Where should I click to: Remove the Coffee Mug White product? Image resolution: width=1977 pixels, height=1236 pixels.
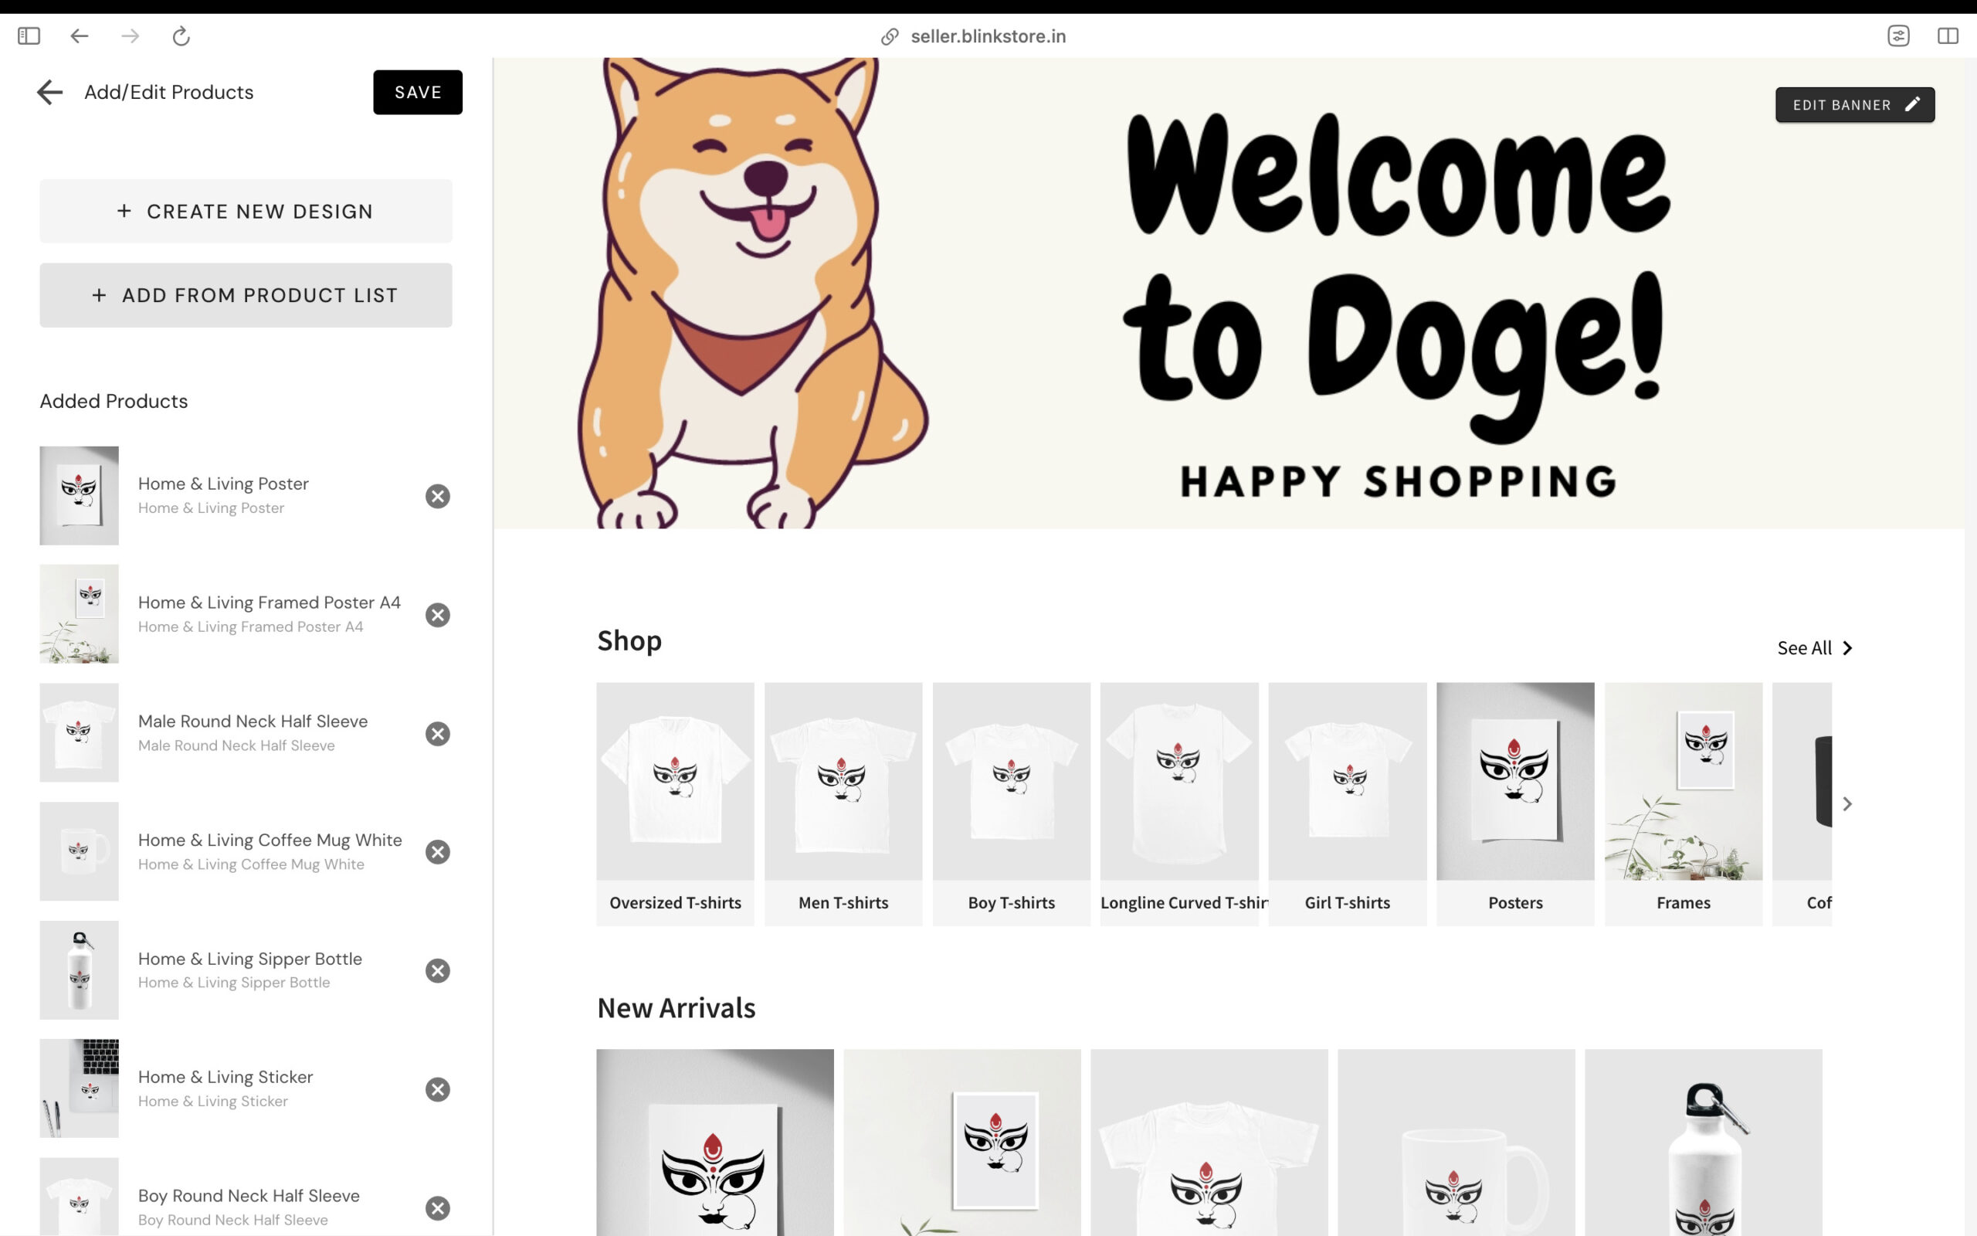438,852
